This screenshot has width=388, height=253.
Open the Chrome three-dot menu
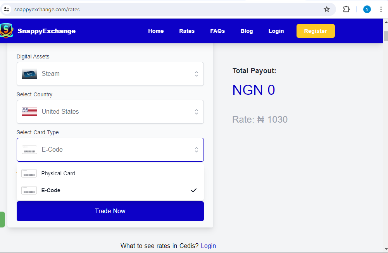click(x=381, y=9)
